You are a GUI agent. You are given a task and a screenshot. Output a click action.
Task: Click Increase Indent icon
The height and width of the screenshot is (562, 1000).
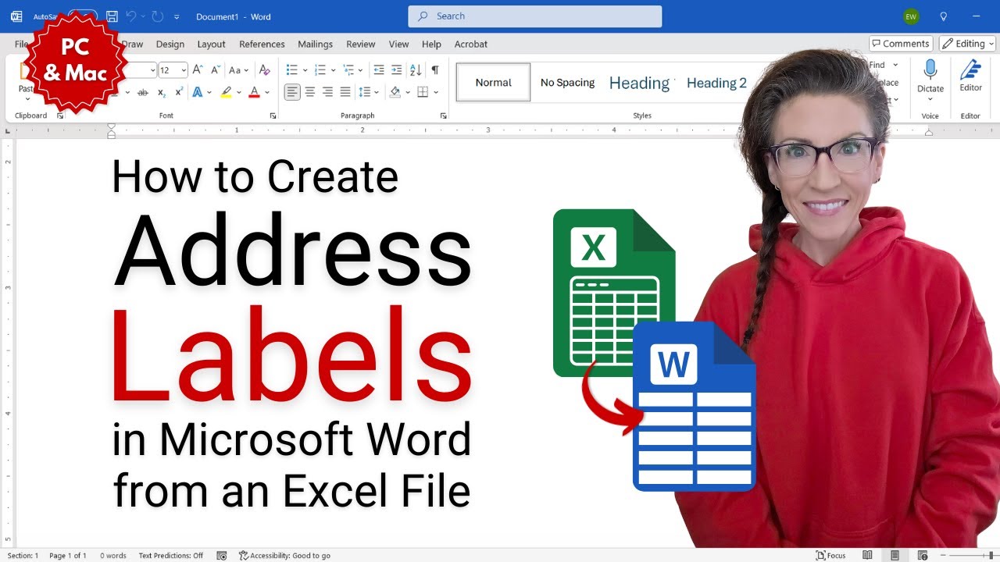pyautogui.click(x=397, y=70)
